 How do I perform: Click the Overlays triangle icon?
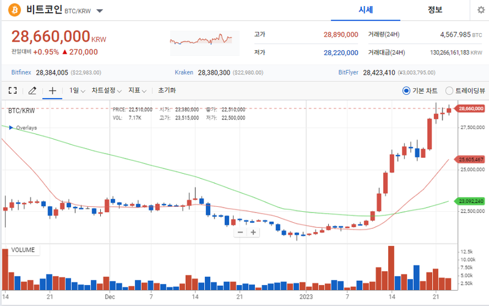coord(10,127)
